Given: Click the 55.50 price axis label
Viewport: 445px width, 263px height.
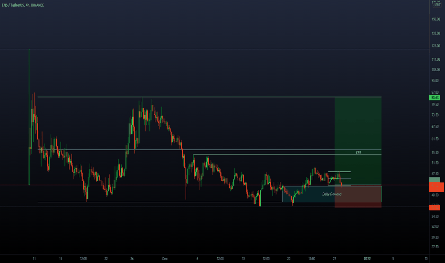Looking at the screenshot, I should tap(435, 153).
